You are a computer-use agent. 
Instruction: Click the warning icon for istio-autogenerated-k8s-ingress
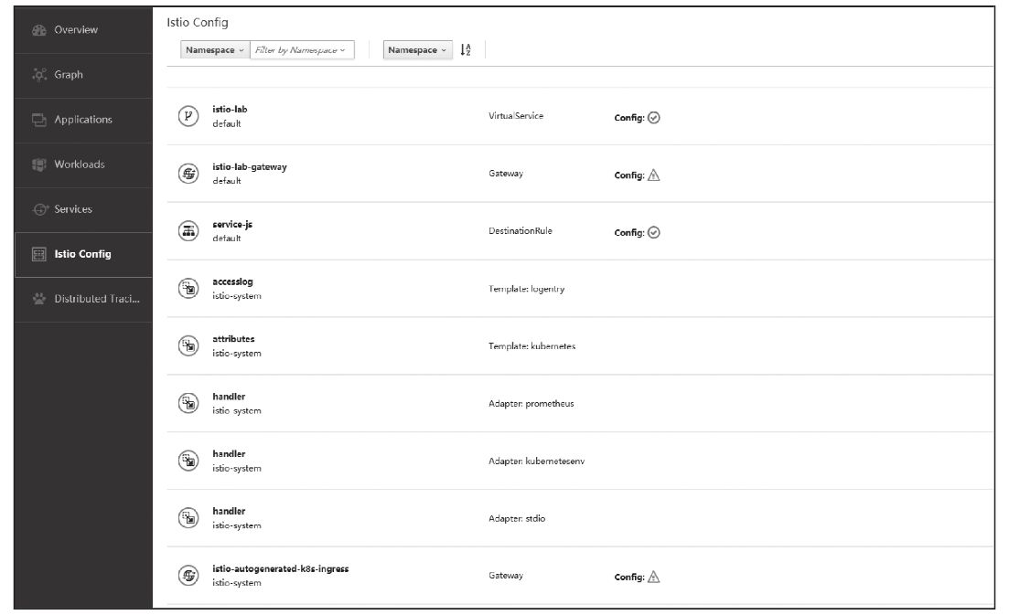(x=653, y=578)
